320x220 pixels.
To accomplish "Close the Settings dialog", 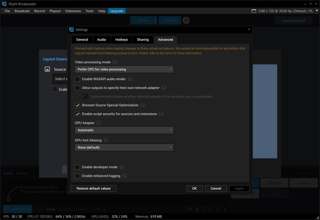I will pos(249,29).
